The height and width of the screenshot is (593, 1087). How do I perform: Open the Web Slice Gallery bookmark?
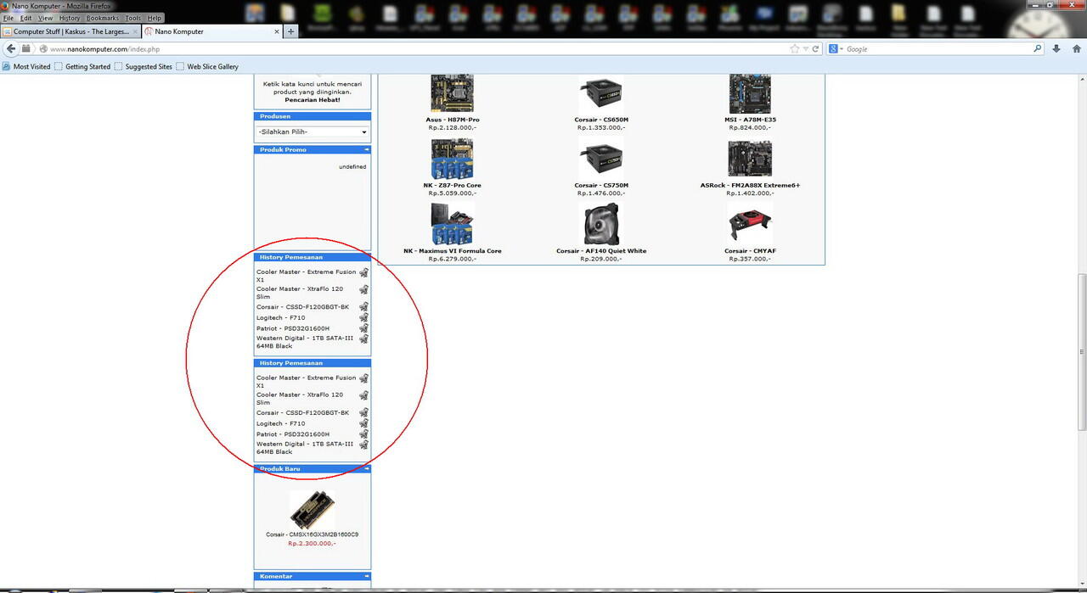click(207, 66)
